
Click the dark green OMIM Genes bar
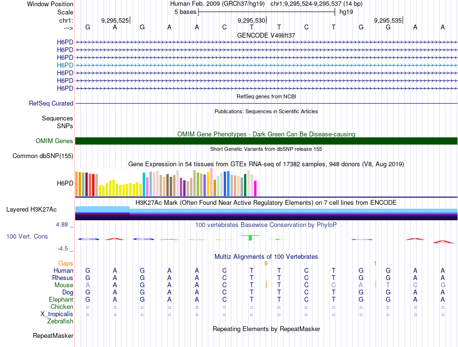(266, 141)
